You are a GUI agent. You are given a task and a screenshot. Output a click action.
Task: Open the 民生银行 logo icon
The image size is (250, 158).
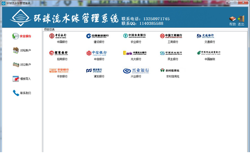coord(171,53)
